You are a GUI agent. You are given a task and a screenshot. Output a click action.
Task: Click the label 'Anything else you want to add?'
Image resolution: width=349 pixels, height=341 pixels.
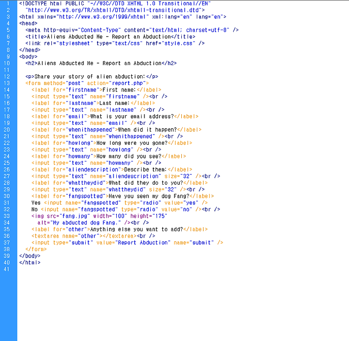click(120, 229)
